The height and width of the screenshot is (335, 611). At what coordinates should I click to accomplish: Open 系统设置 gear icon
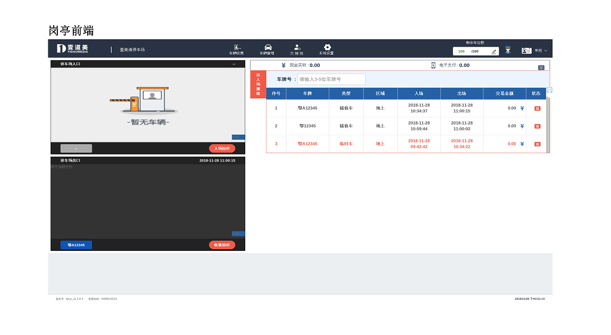(x=327, y=48)
